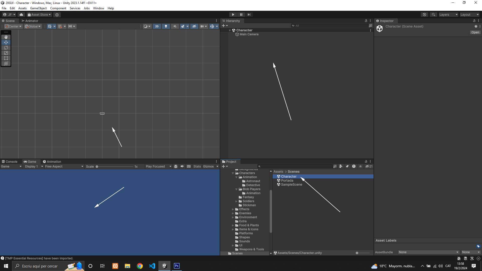482x271 pixels.
Task: Adjust the Game view Scale slider
Action: click(x=97, y=167)
